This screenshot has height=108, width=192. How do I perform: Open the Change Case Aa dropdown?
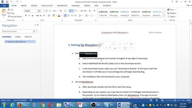[x=55, y=11]
